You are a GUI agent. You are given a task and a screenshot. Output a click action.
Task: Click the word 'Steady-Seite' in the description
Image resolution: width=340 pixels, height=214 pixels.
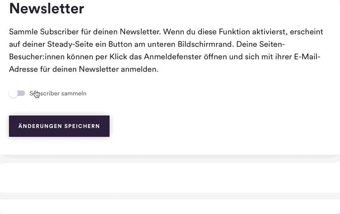click(x=70, y=44)
